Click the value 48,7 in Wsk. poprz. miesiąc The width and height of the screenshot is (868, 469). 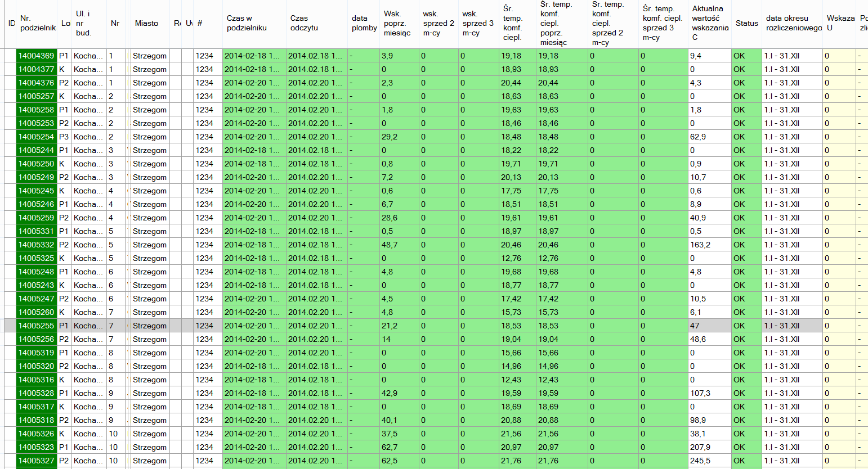(400, 245)
